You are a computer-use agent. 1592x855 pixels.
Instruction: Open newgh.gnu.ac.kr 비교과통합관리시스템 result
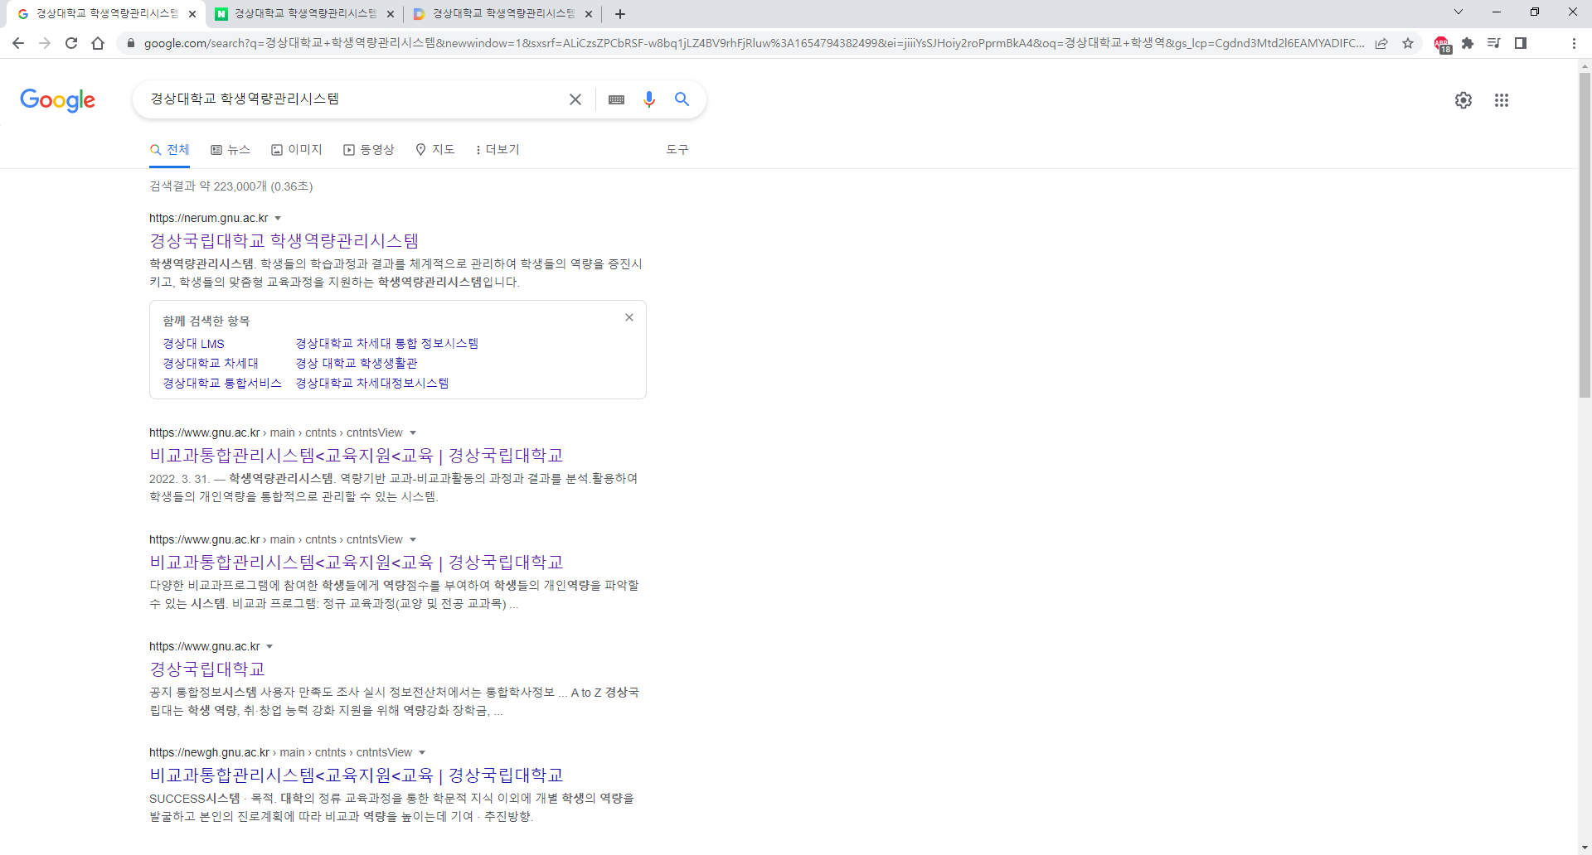[357, 775]
